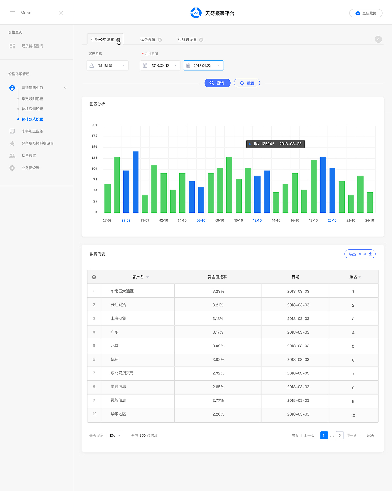
Task: Click the 运费设置 sidebar menu item
Action: pos(29,156)
